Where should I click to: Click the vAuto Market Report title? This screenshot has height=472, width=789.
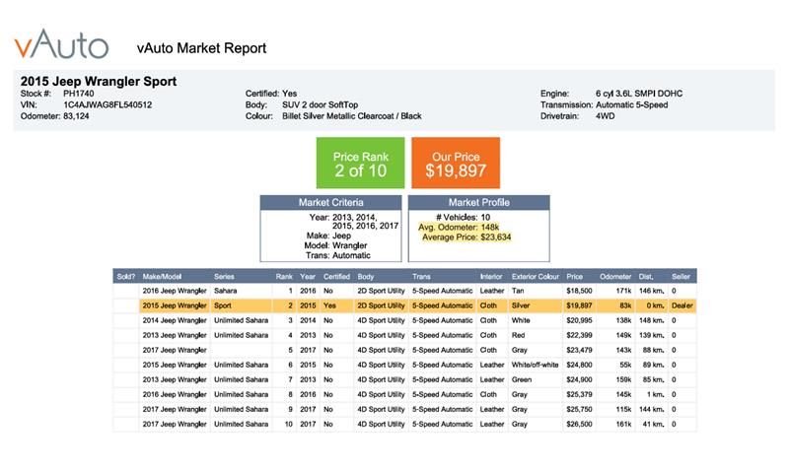click(202, 48)
